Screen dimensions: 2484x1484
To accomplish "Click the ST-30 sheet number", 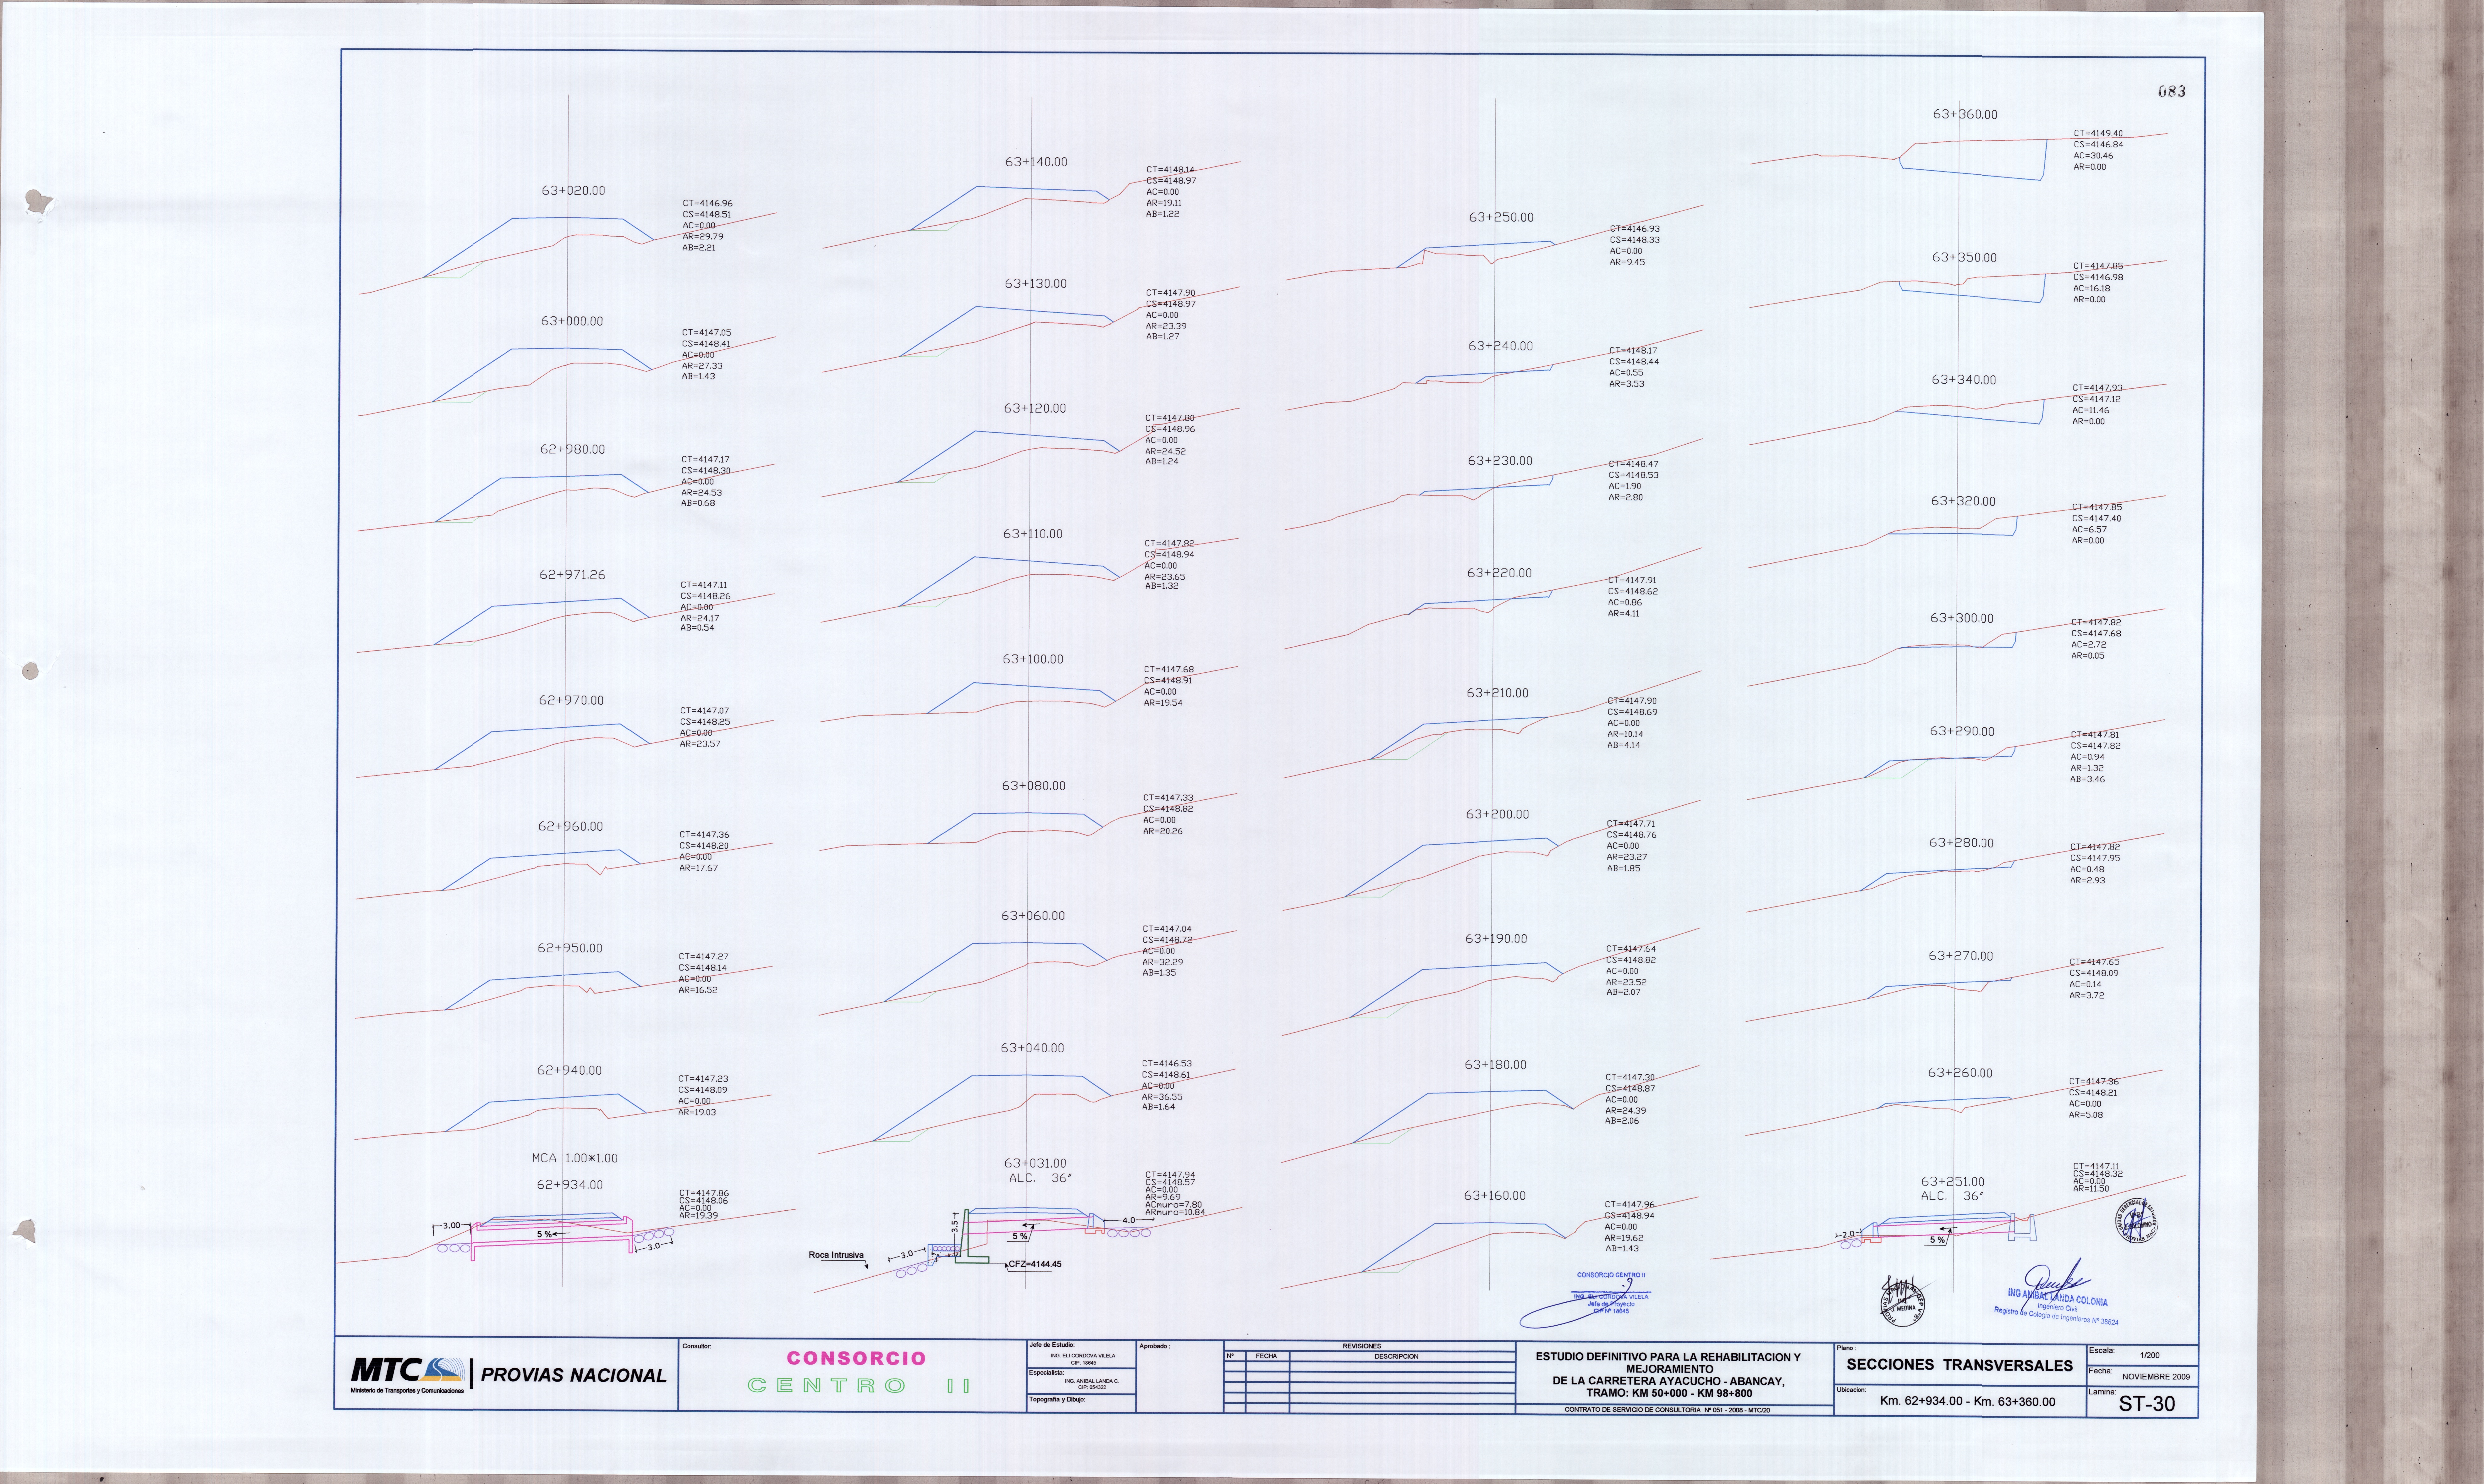I will tap(2147, 1404).
